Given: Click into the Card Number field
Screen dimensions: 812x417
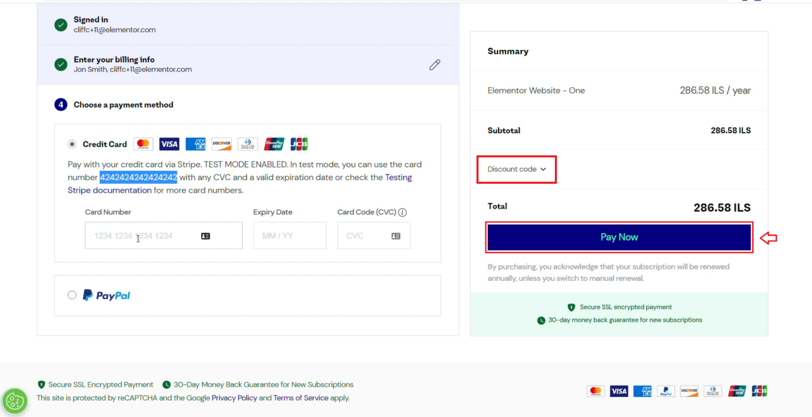Looking at the screenshot, I should tap(146, 236).
